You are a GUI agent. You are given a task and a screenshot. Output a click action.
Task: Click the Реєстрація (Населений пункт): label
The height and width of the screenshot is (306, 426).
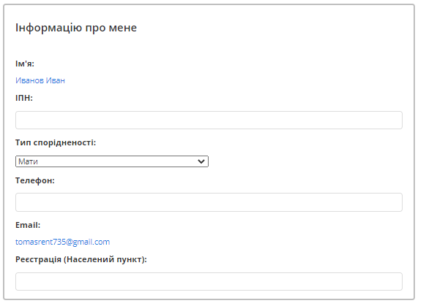click(81, 259)
